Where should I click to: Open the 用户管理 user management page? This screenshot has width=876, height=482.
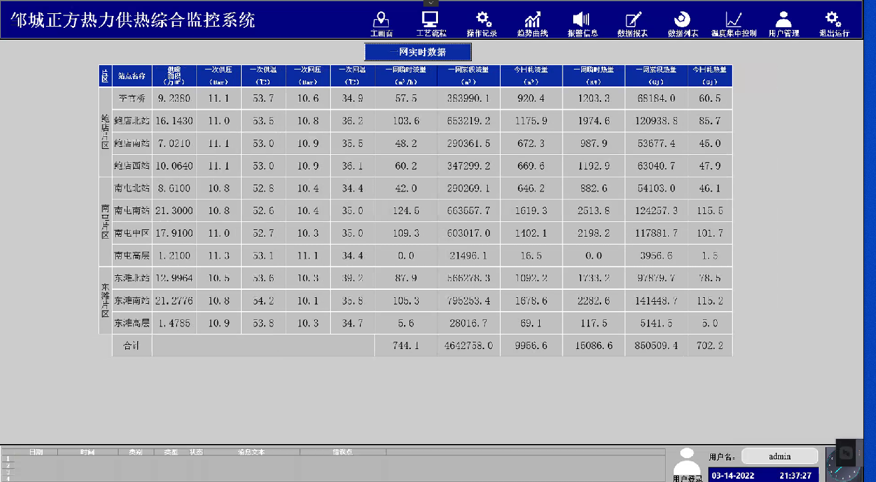[784, 24]
